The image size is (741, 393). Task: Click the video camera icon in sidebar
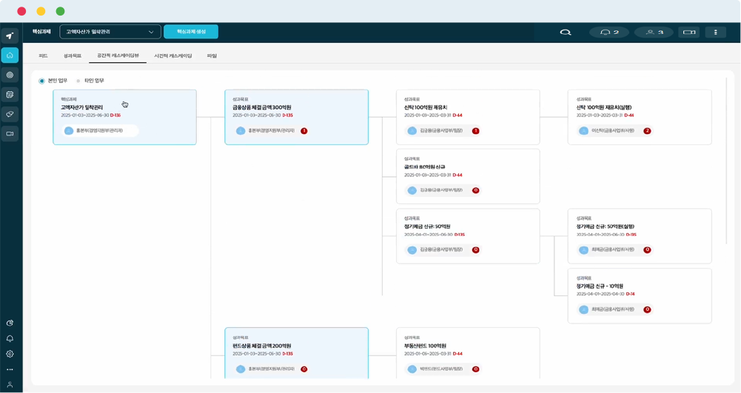(x=10, y=134)
